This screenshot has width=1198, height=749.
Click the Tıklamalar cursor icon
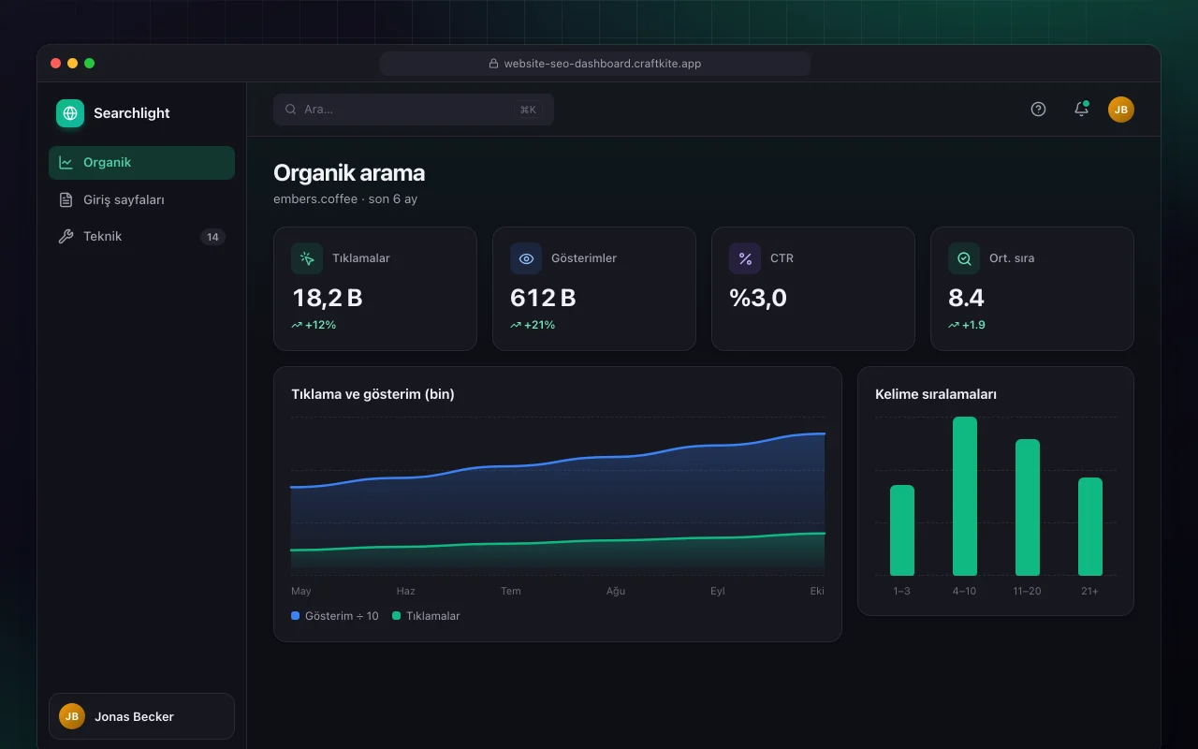click(x=307, y=258)
